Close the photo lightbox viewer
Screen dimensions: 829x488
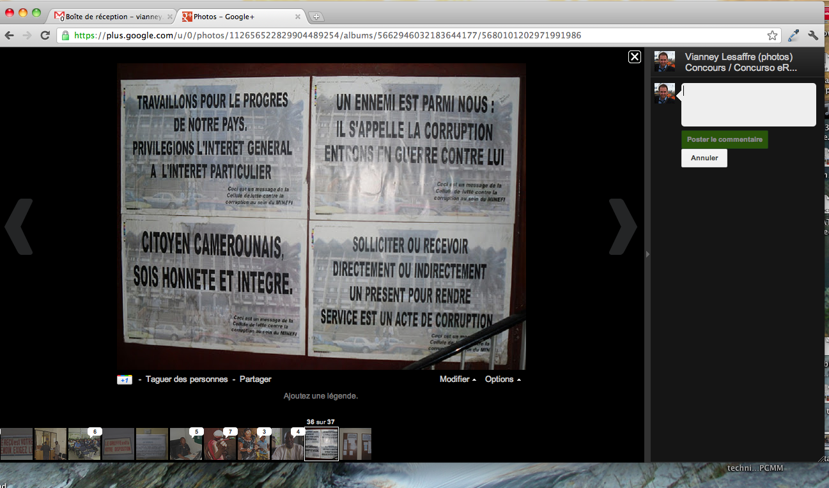634,57
